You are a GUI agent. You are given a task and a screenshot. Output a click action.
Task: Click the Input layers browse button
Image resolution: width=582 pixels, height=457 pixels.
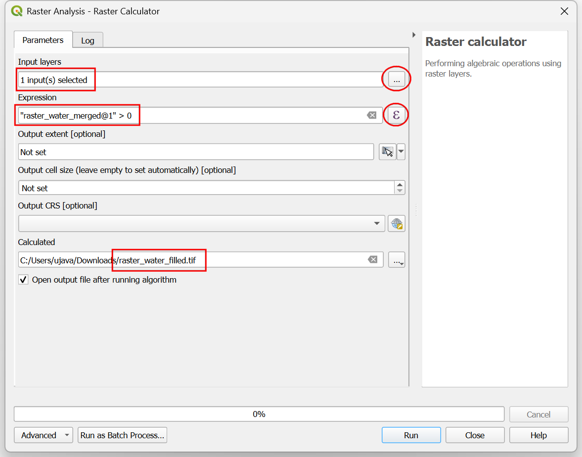pyautogui.click(x=396, y=80)
